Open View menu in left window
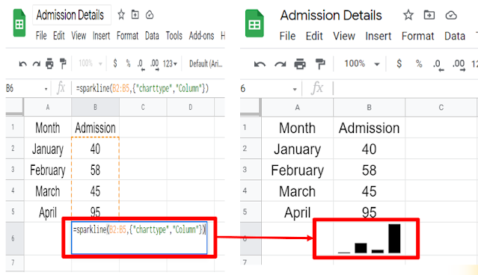 point(79,36)
